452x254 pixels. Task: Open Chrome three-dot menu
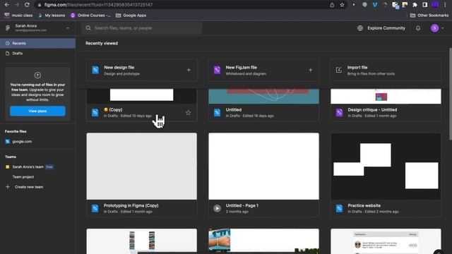click(x=446, y=5)
